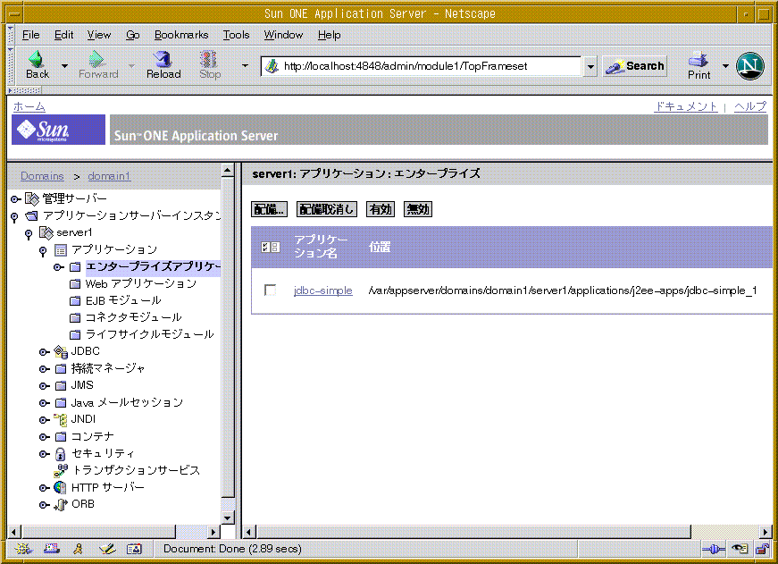Image resolution: width=778 pixels, height=564 pixels.
Task: Open Navigator component icon in status bar
Action: (x=23, y=549)
